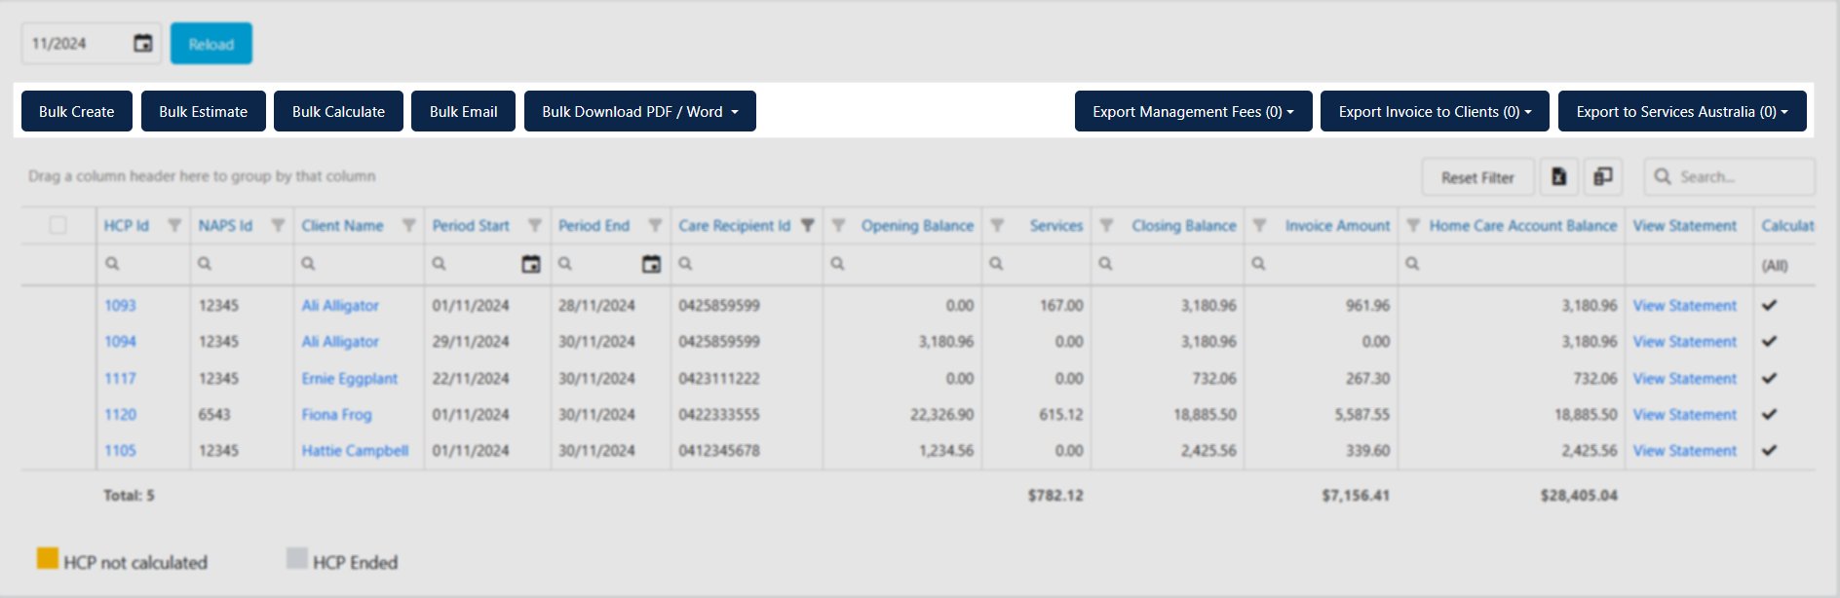Open filter icon on Period Start column

point(535,225)
